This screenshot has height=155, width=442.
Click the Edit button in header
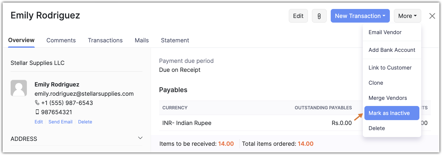pyautogui.click(x=298, y=16)
